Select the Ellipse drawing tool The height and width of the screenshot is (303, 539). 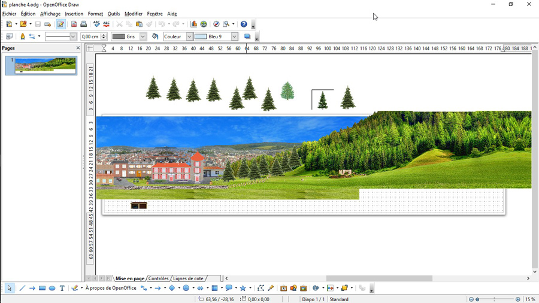click(52, 288)
